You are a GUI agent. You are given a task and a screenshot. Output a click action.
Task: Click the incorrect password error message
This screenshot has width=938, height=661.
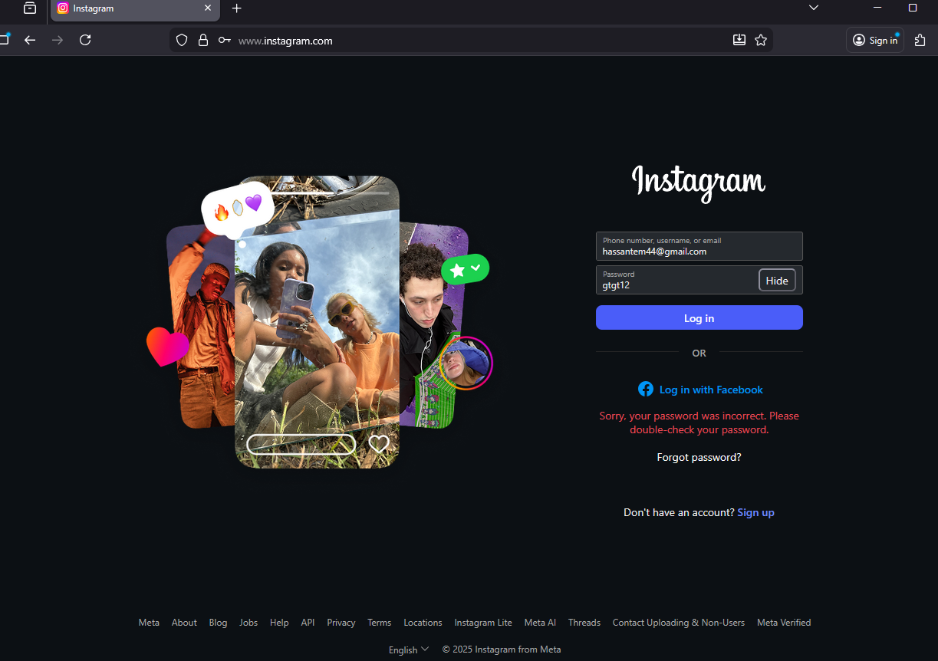pos(699,423)
